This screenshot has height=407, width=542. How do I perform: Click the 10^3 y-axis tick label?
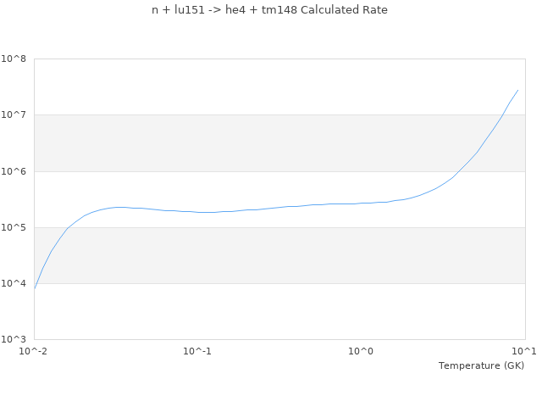14,339
